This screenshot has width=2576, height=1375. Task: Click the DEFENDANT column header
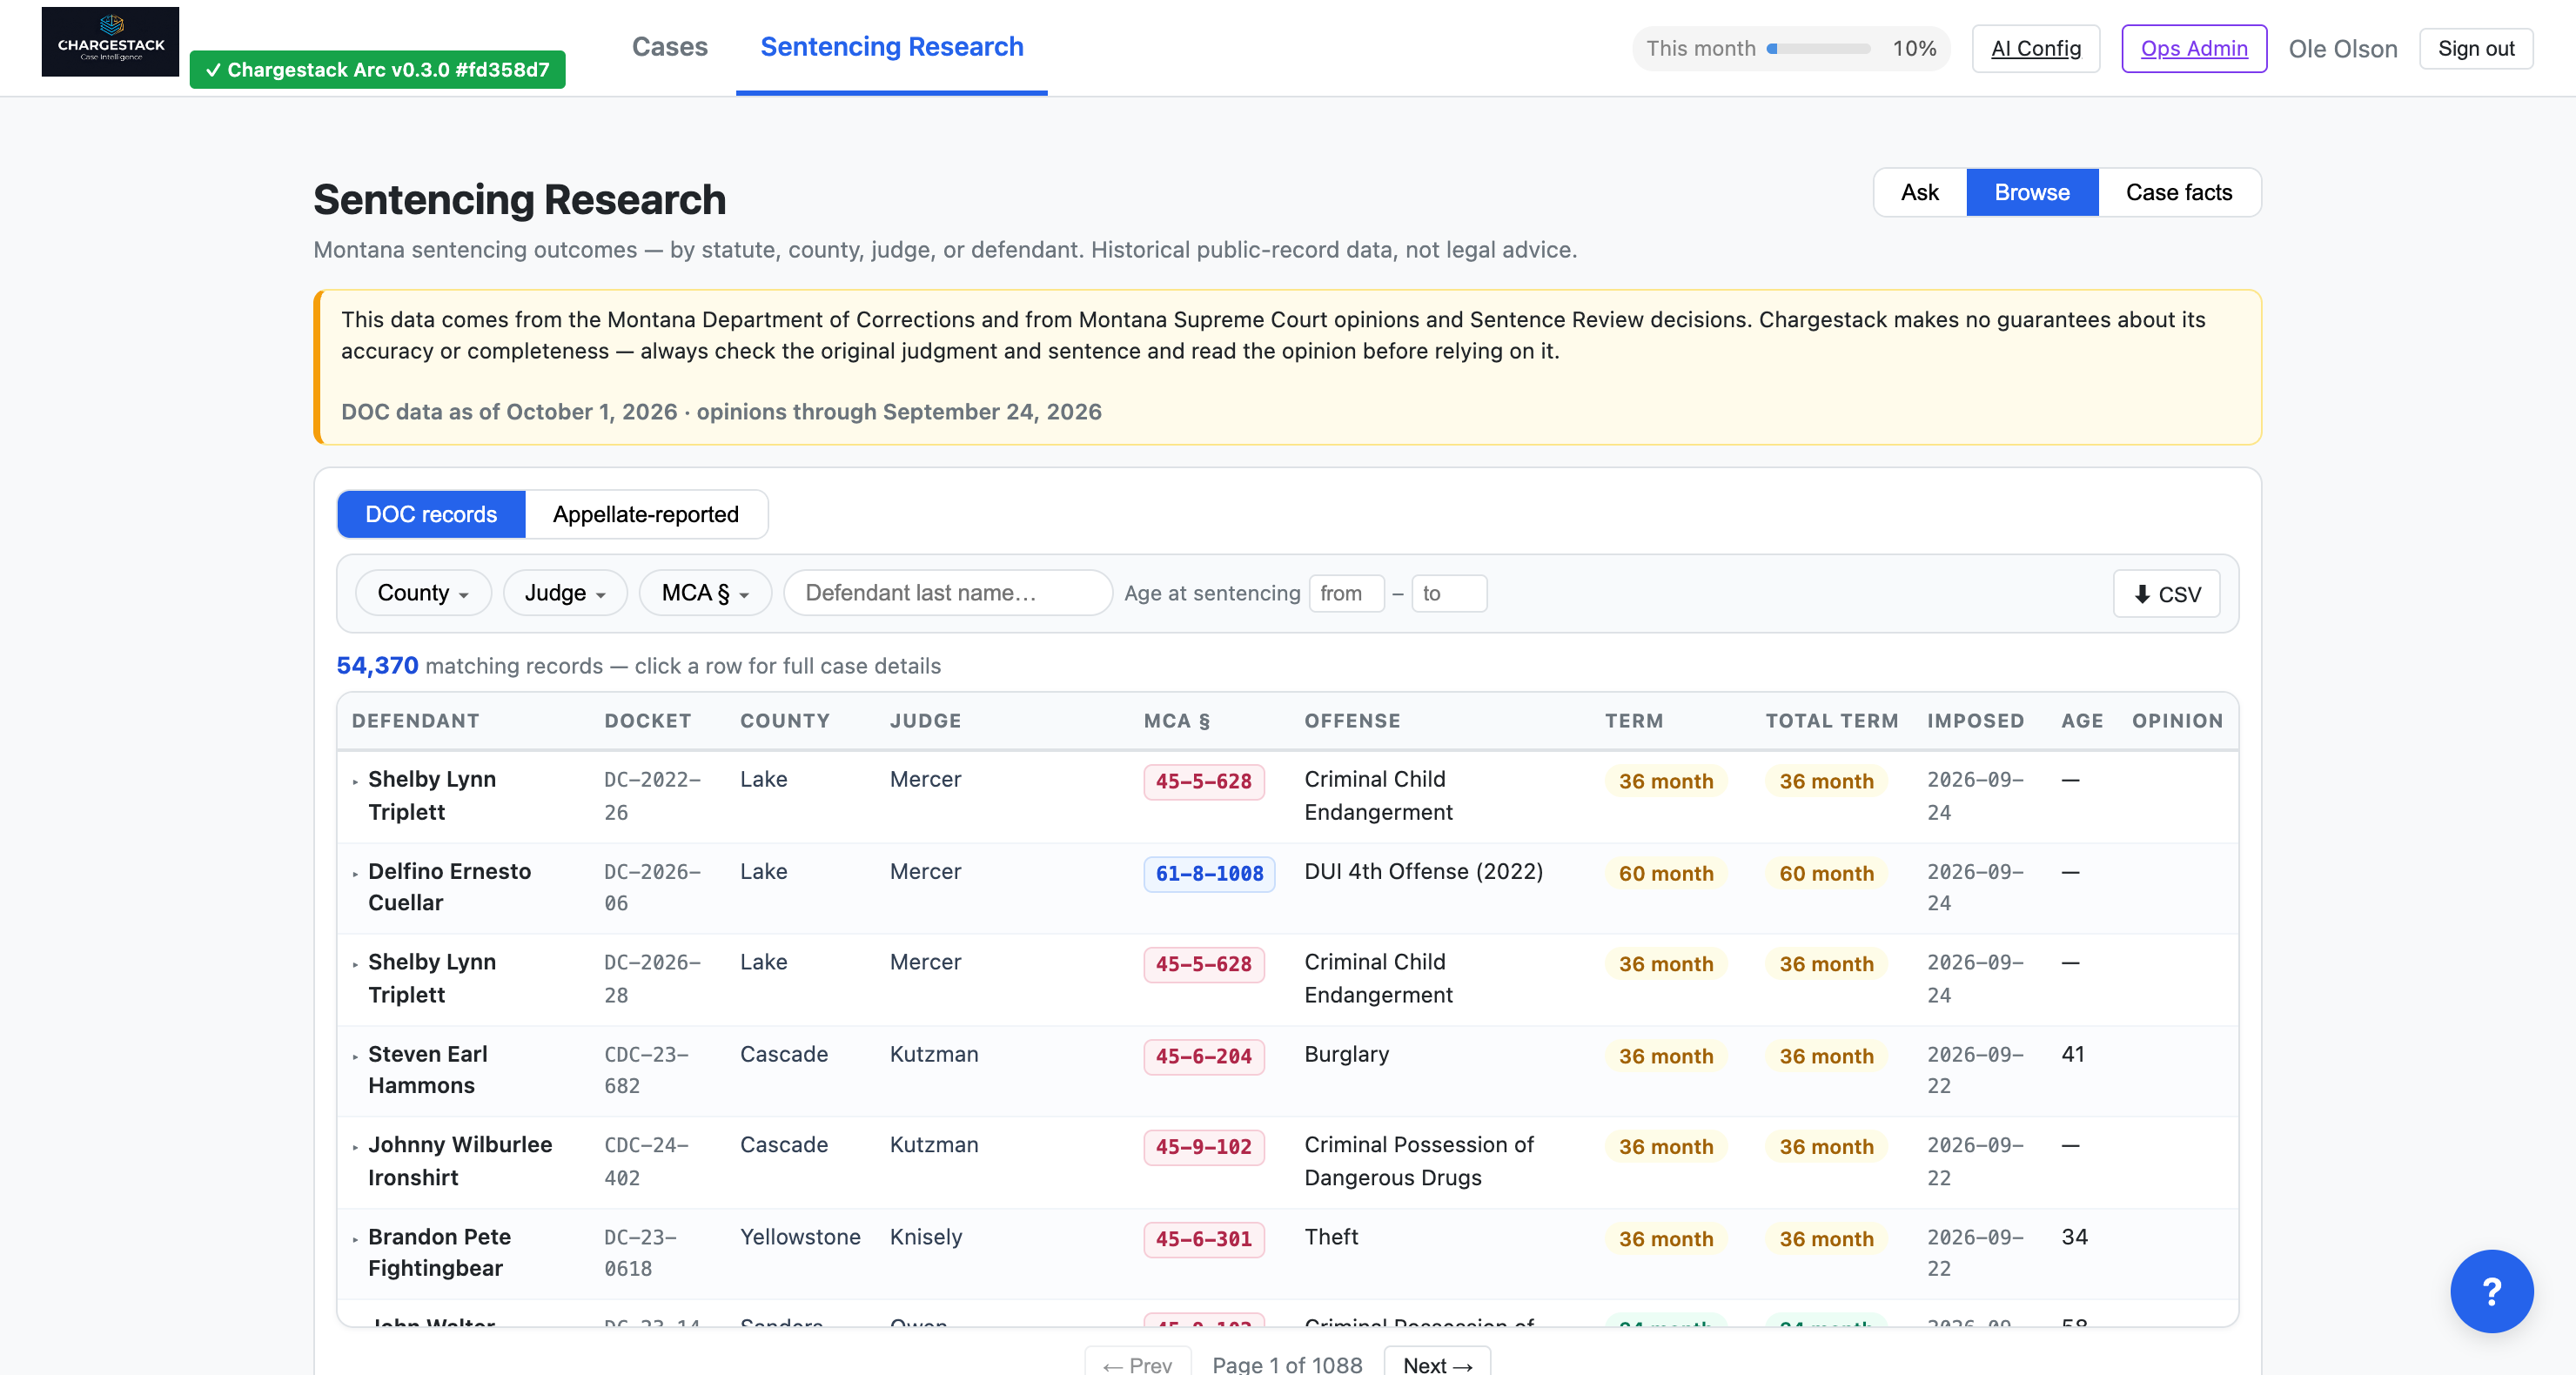[x=415, y=721]
